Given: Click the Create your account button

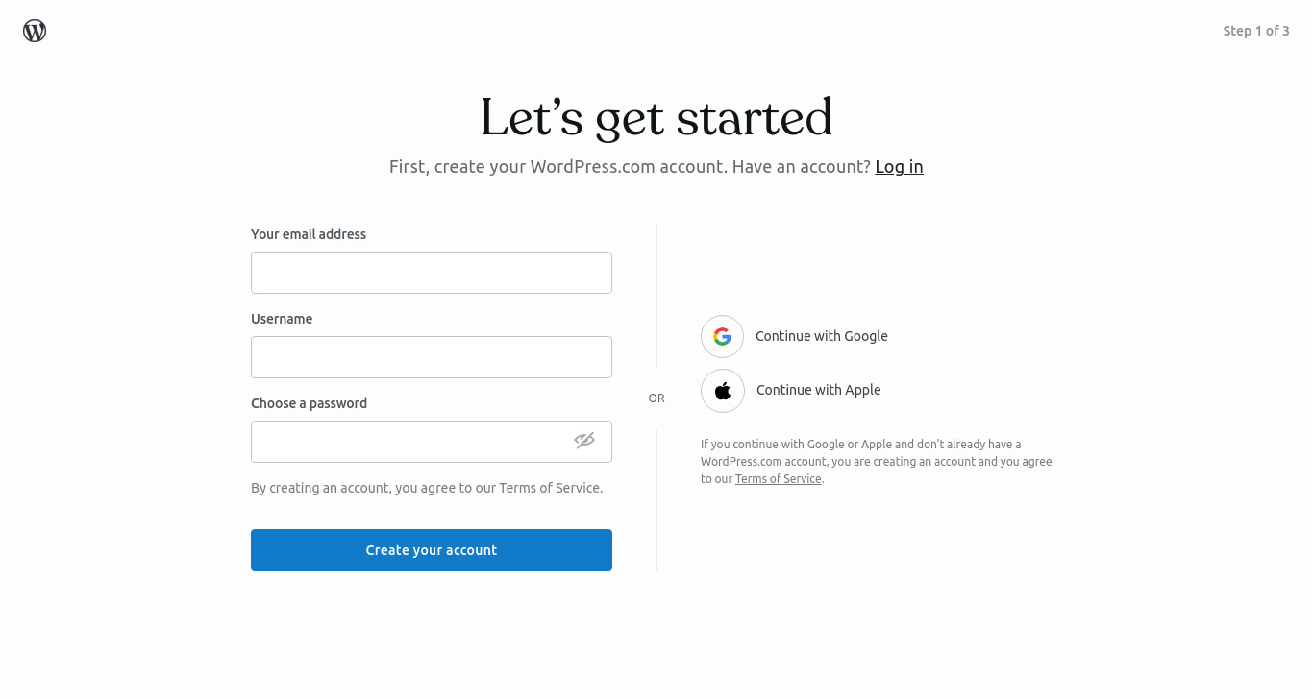Looking at the screenshot, I should 432,550.
